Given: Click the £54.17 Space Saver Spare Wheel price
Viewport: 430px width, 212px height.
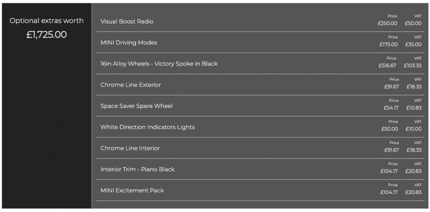Looking at the screenshot, I should click(x=391, y=108).
